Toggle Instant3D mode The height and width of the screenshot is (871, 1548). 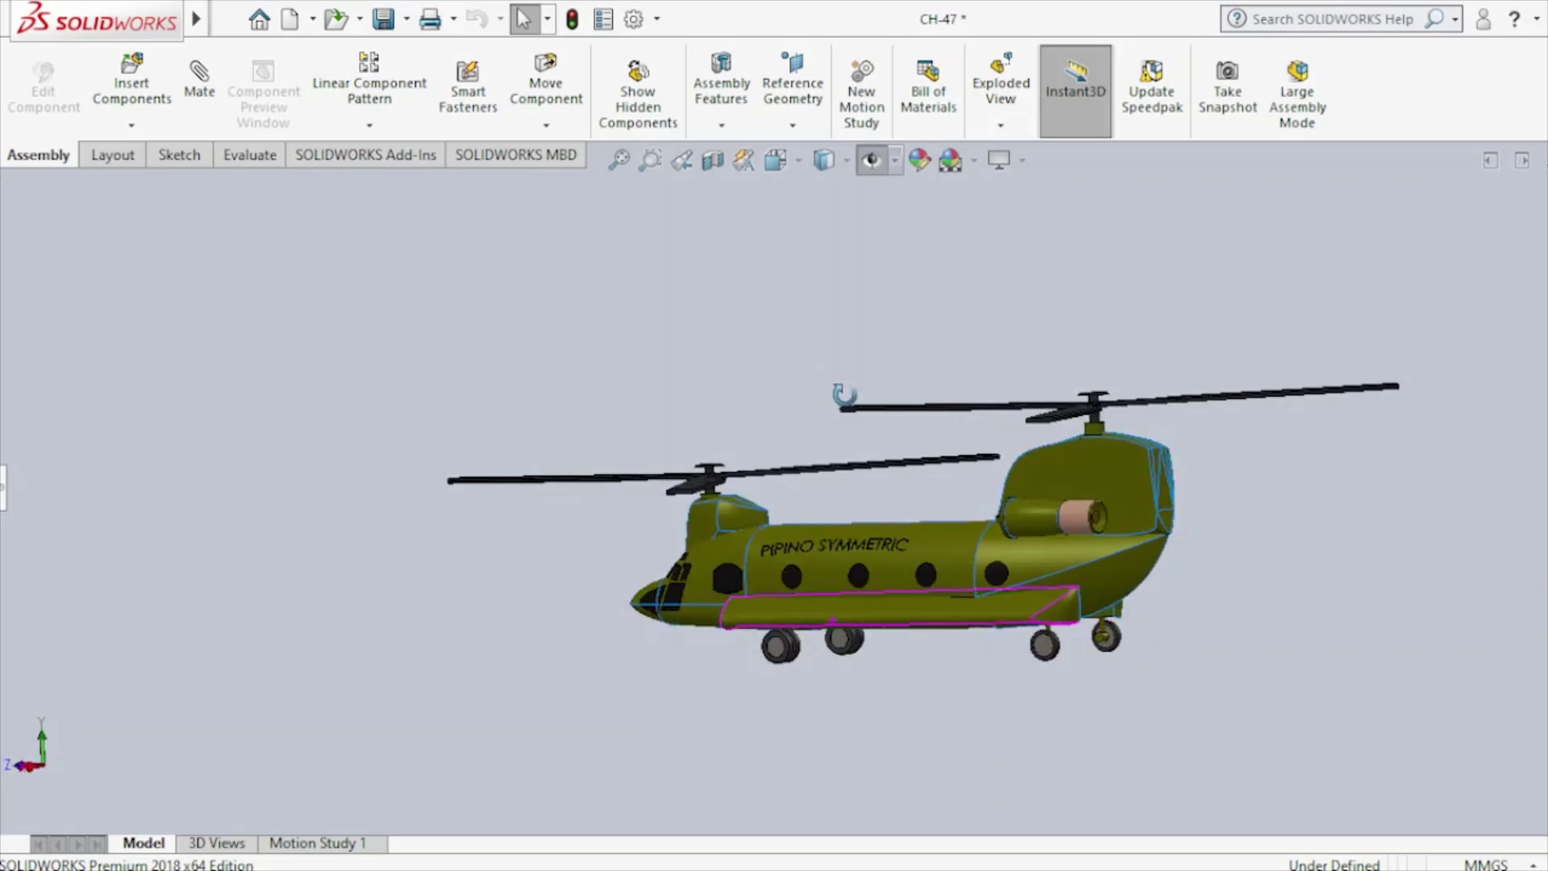point(1076,90)
